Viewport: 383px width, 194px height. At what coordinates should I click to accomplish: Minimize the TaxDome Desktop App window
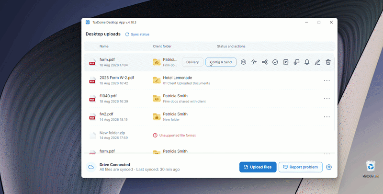click(306, 22)
